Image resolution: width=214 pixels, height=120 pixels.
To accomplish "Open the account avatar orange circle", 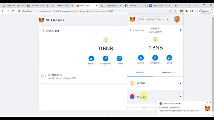I will tap(177, 19).
